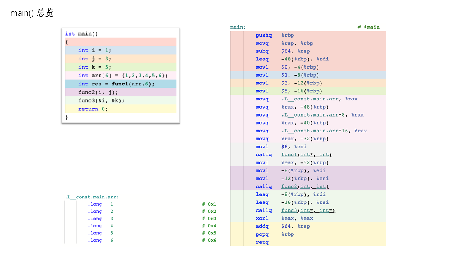Select the "pushq %rbp" instruction
Image resolution: width=469 pixels, height=264 pixels.
(275, 35)
